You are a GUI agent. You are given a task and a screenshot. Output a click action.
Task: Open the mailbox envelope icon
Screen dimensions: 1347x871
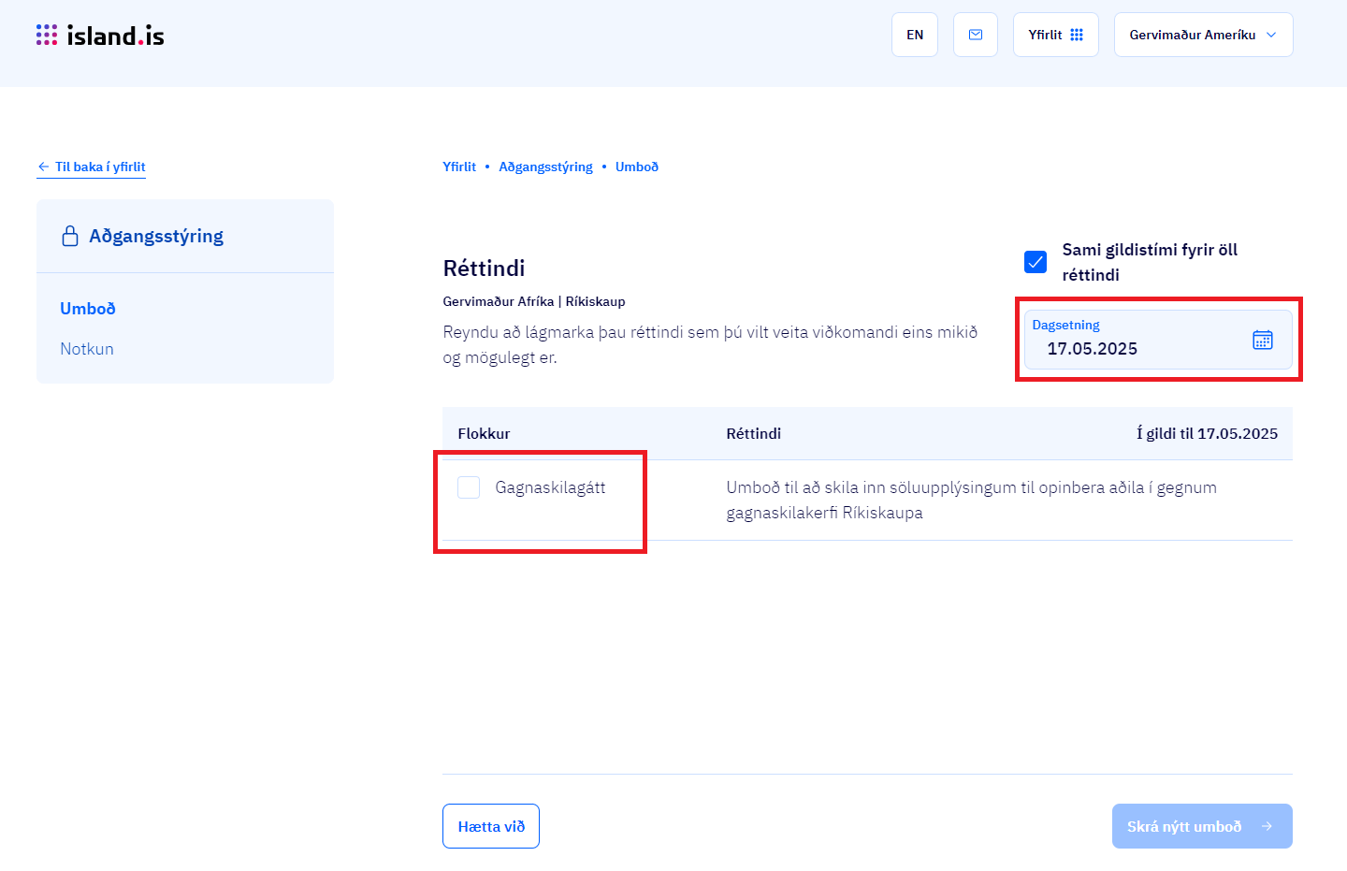pos(976,35)
